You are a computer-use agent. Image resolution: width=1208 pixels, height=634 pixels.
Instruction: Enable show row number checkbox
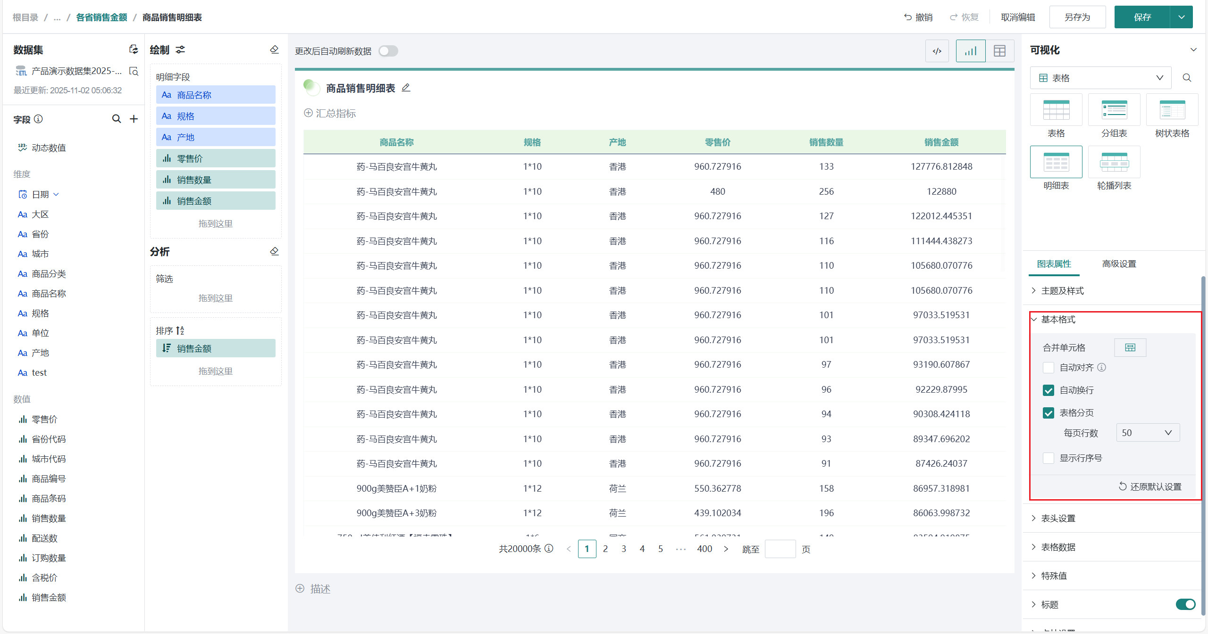point(1048,458)
